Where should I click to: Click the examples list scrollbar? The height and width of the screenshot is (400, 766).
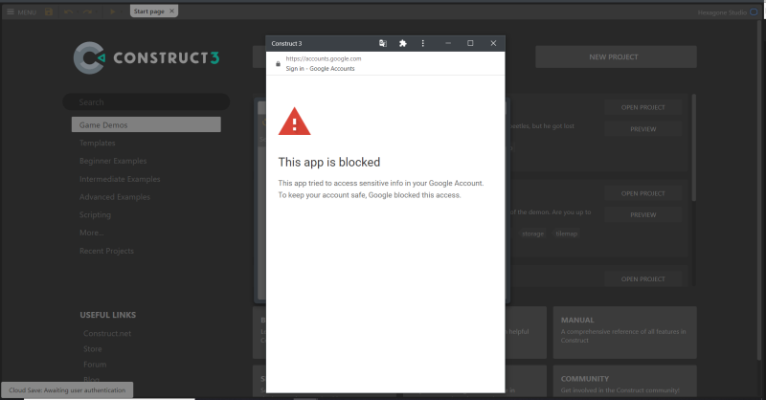[x=693, y=148]
